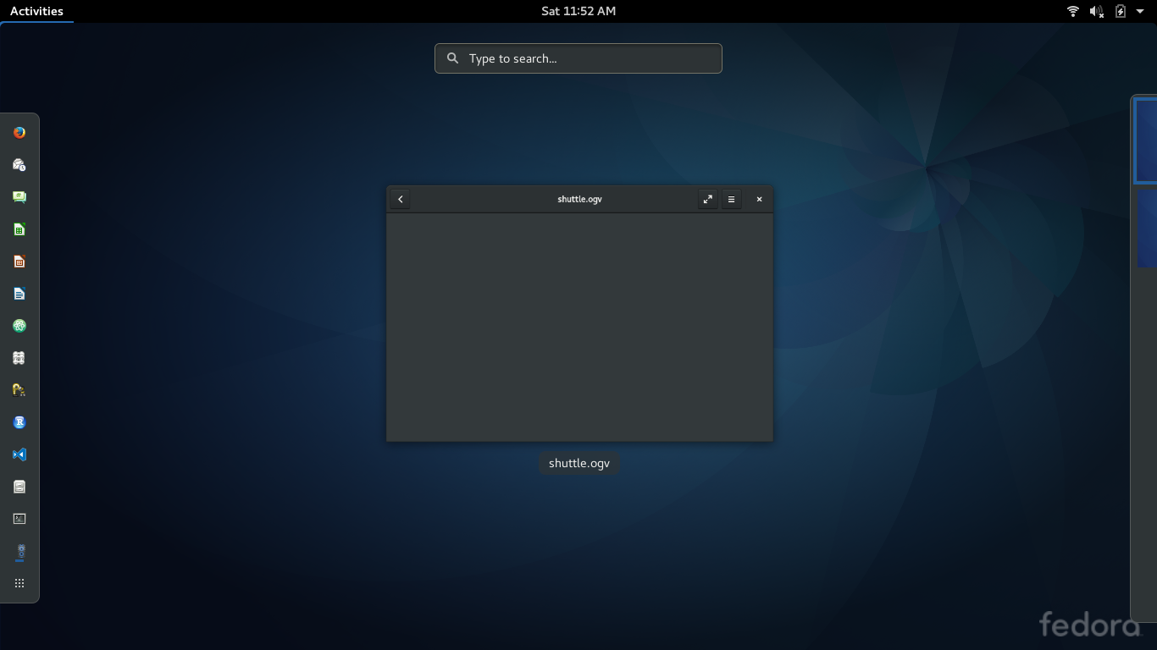Viewport: 1157px width, 650px height.
Task: Open the clock showing Sat 11:52 AM
Action: (578, 11)
